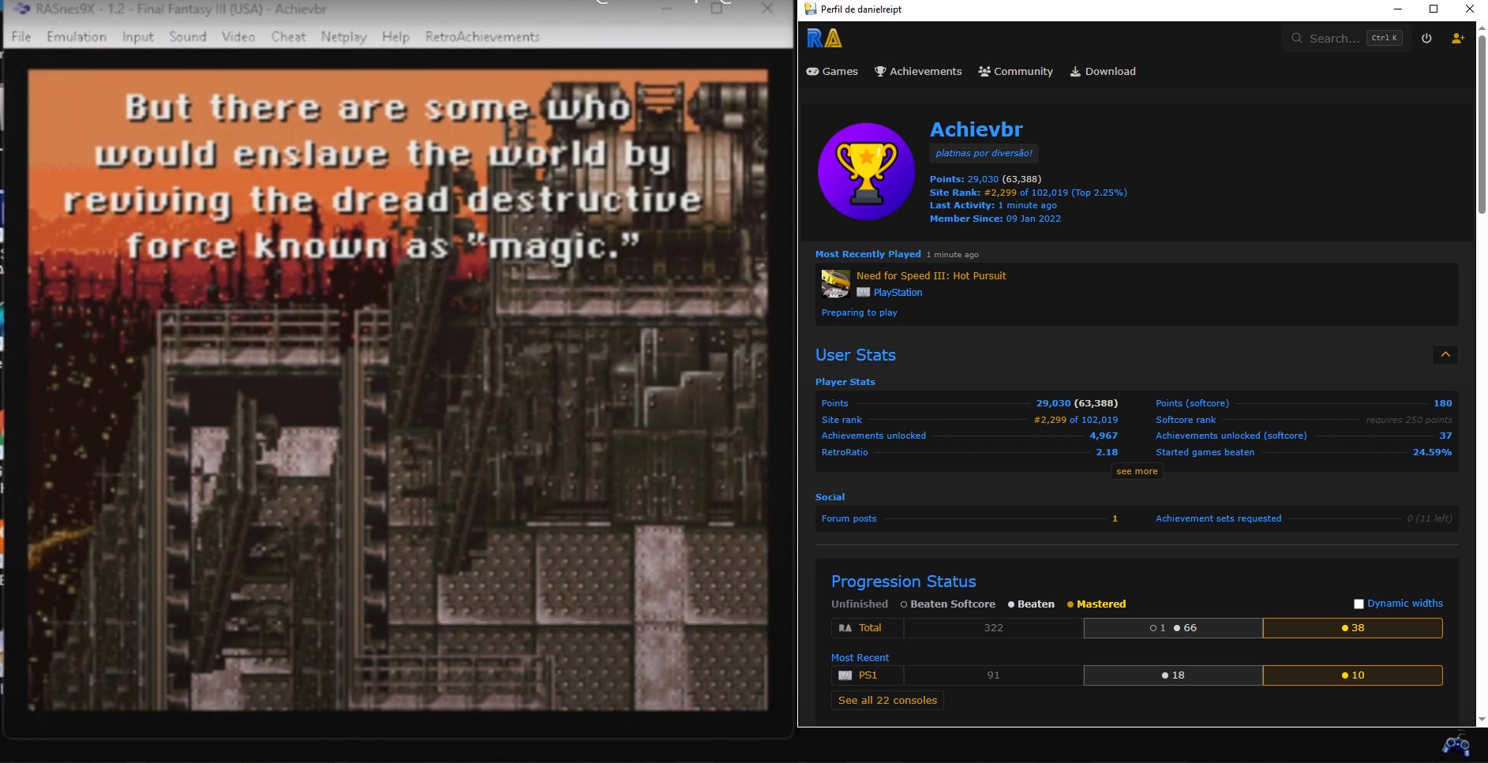Click the Points (softcore) 180 value
Viewport: 1488px width, 763px height.
pyautogui.click(x=1442, y=403)
